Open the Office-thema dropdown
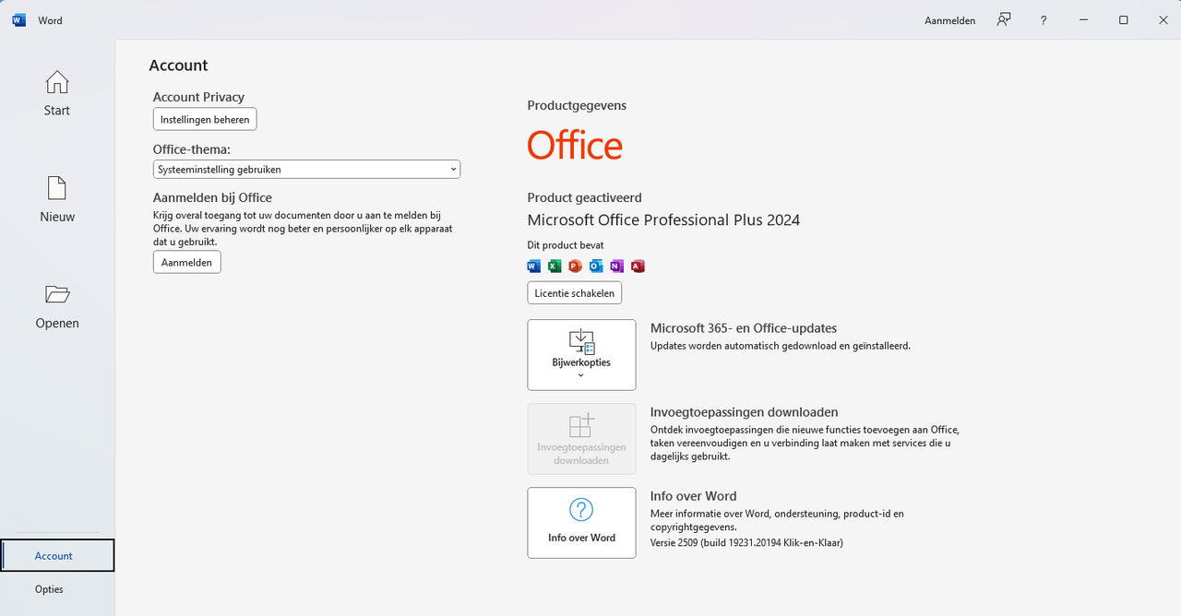The image size is (1181, 616). pos(306,170)
